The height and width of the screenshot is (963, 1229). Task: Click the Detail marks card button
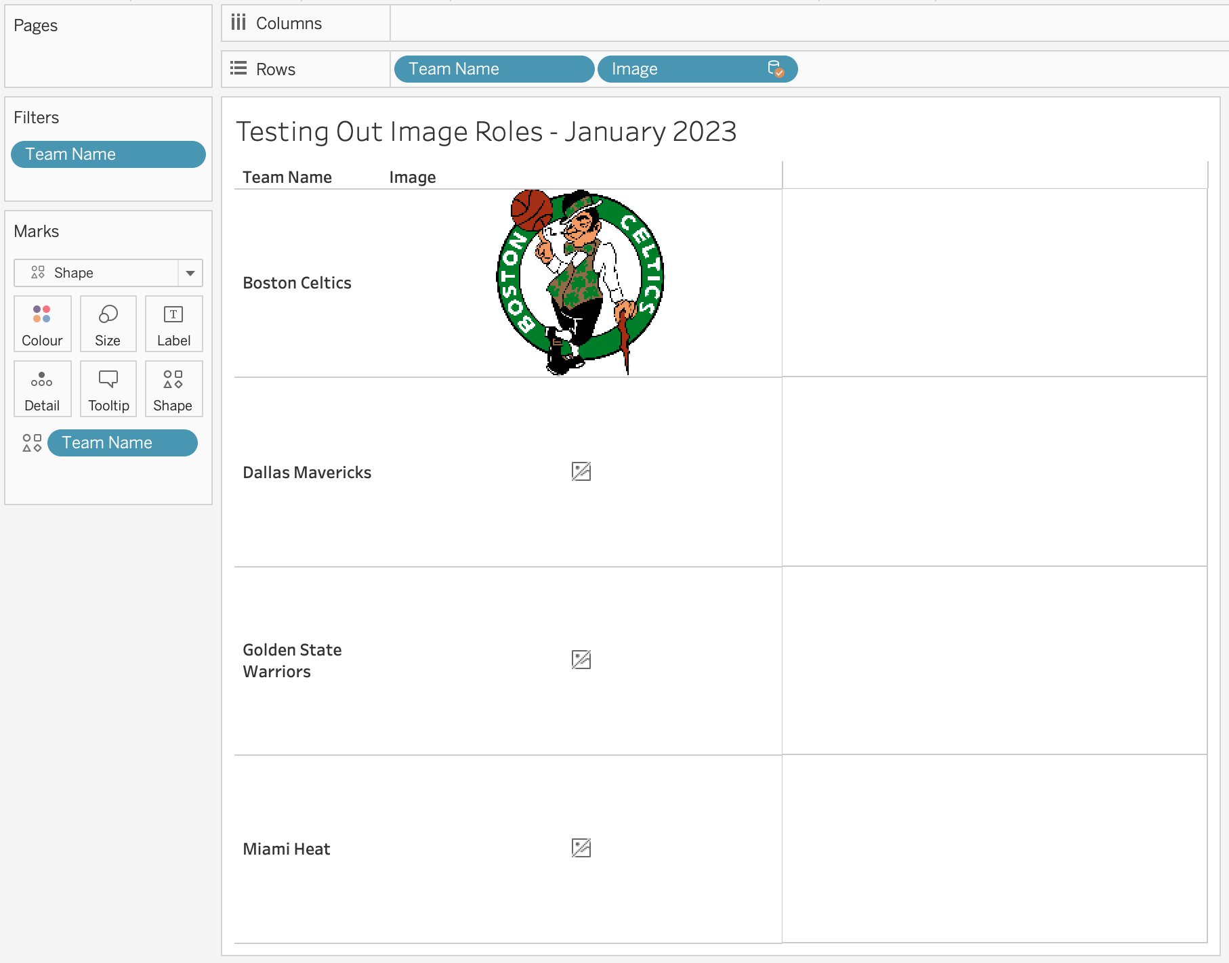pos(42,389)
